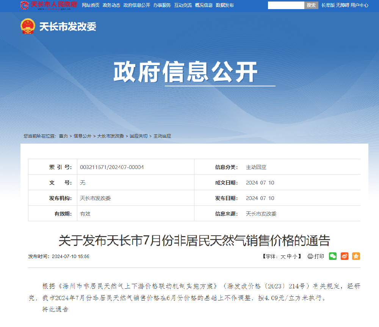Image resolution: width=379 pixels, height=327 pixels.
Task: Click the national emblem icon beside 天长市发改委
Action: point(28,26)
